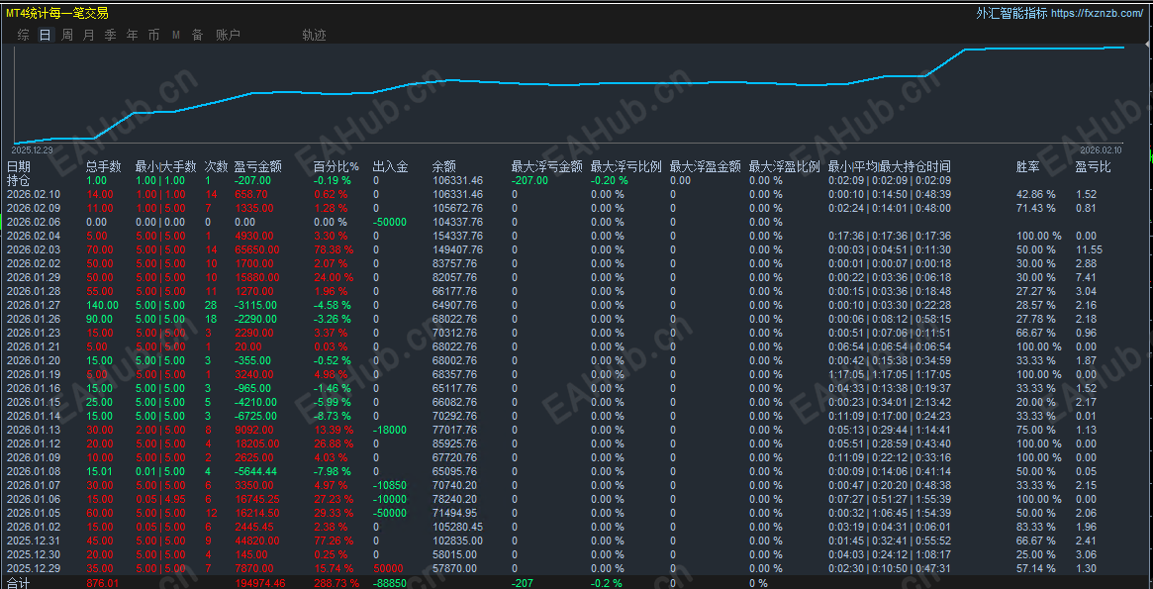The image size is (1153, 589).
Task: Open the 季 quarterly statistics view
Action: 110,34
